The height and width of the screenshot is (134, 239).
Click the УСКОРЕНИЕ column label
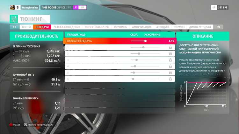tap(152, 35)
